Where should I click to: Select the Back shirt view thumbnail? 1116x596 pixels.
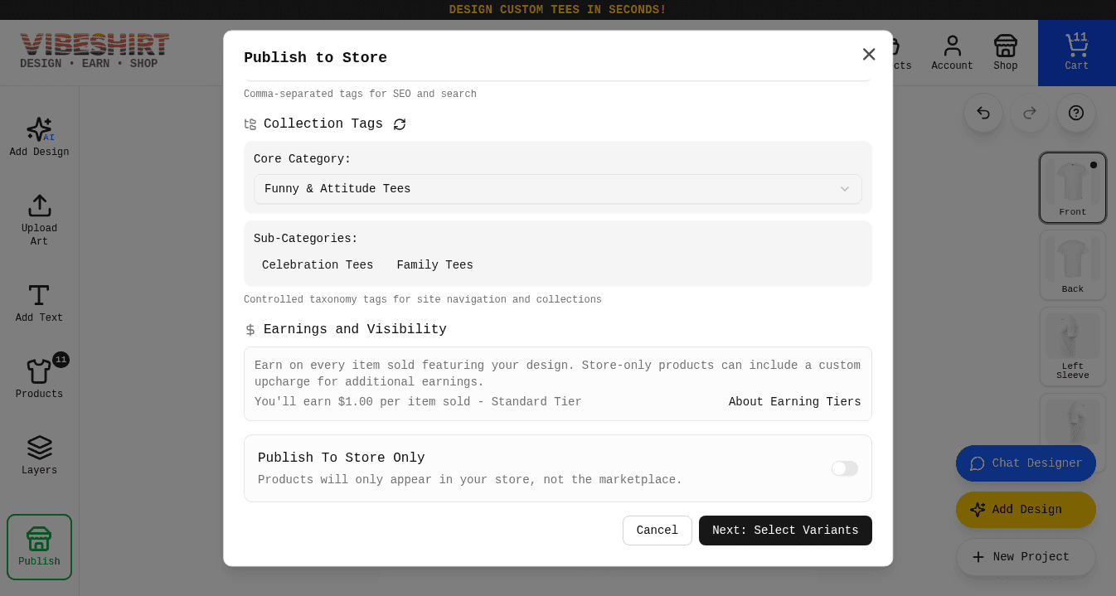1073,265
